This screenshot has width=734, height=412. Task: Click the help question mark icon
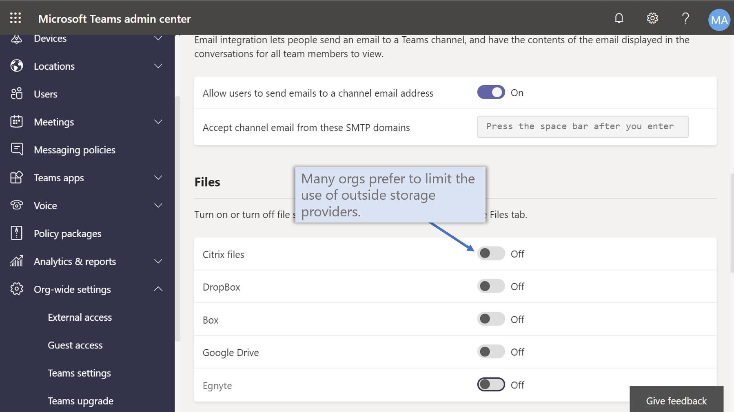coord(685,18)
